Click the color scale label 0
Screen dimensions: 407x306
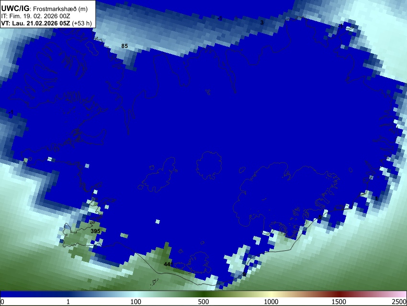(2, 302)
